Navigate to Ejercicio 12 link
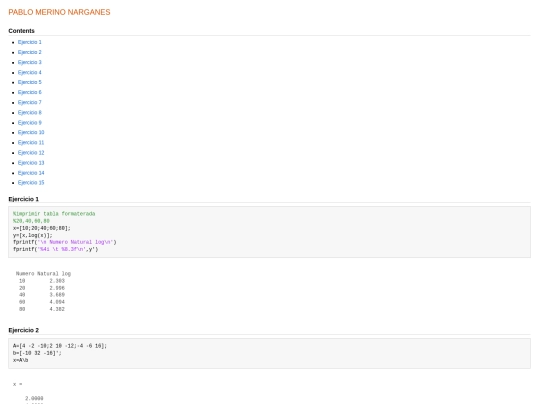This screenshot has width=539, height=404. tap(31, 153)
